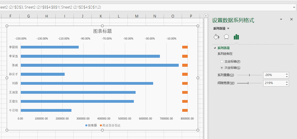Click the worksheet vertical scroll up arrow

206,16
